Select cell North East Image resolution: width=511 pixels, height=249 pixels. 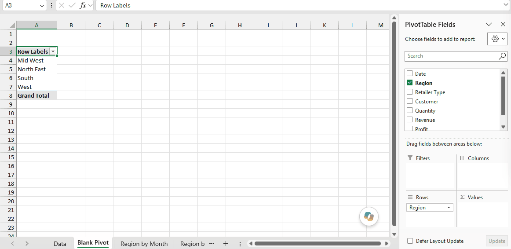click(36, 69)
